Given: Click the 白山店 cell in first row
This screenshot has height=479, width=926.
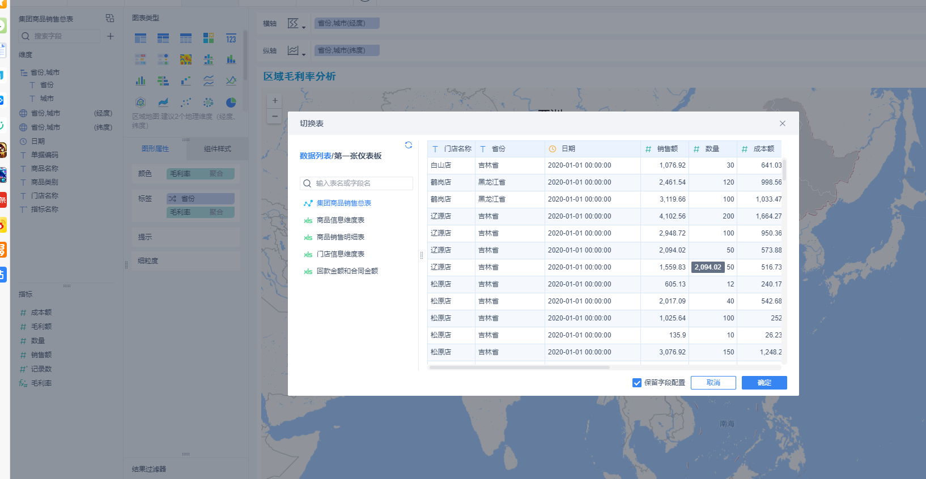Looking at the screenshot, I should (x=451, y=165).
